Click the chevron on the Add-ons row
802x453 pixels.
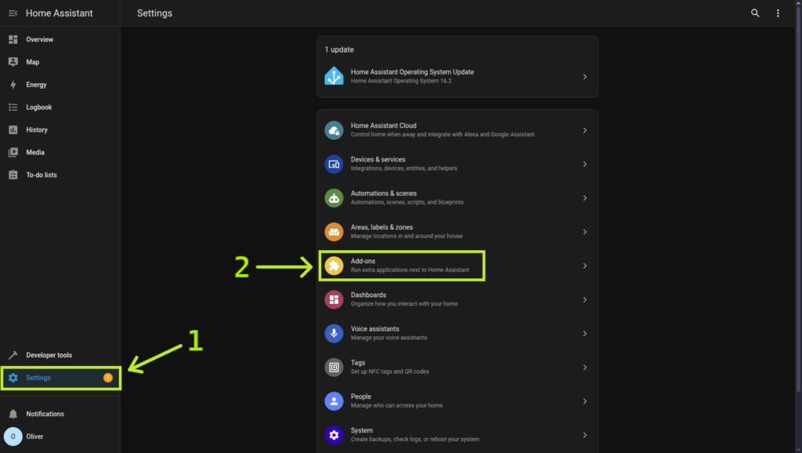pos(584,266)
